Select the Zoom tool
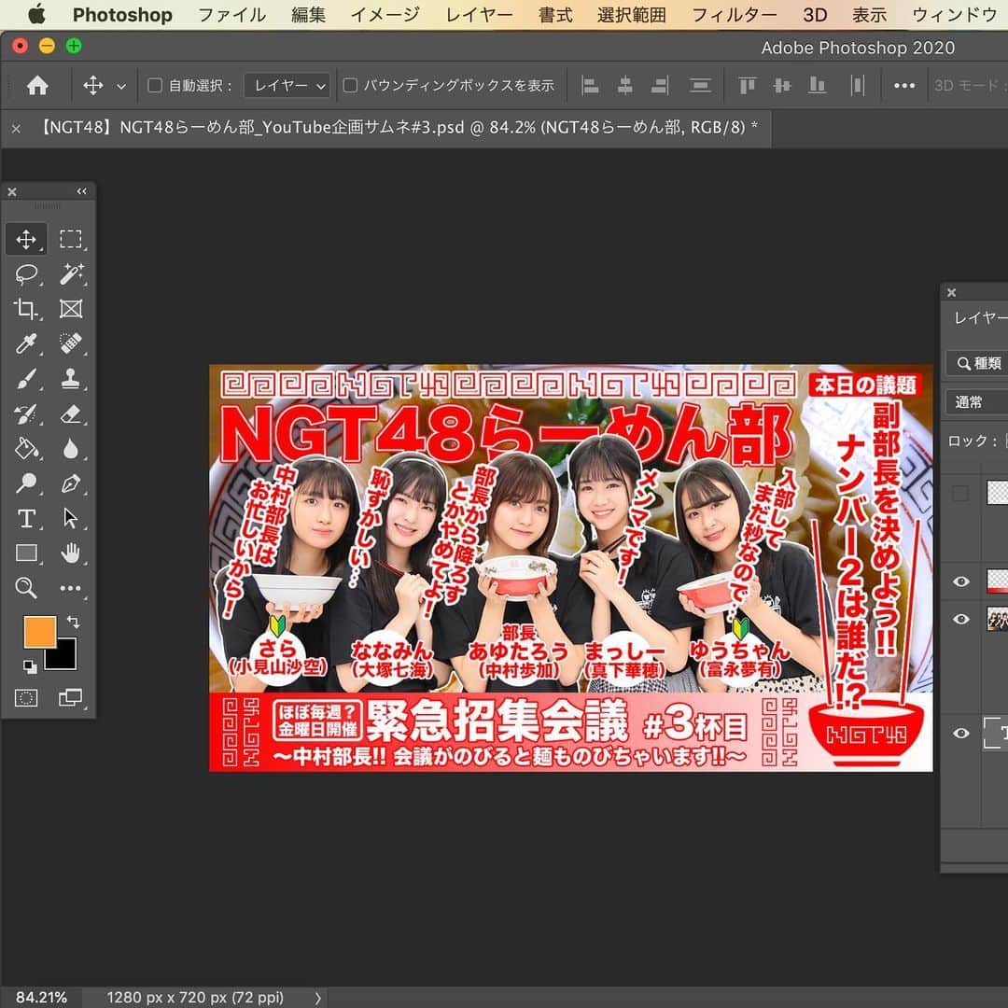Image resolution: width=1008 pixels, height=1008 pixels. tap(26, 588)
